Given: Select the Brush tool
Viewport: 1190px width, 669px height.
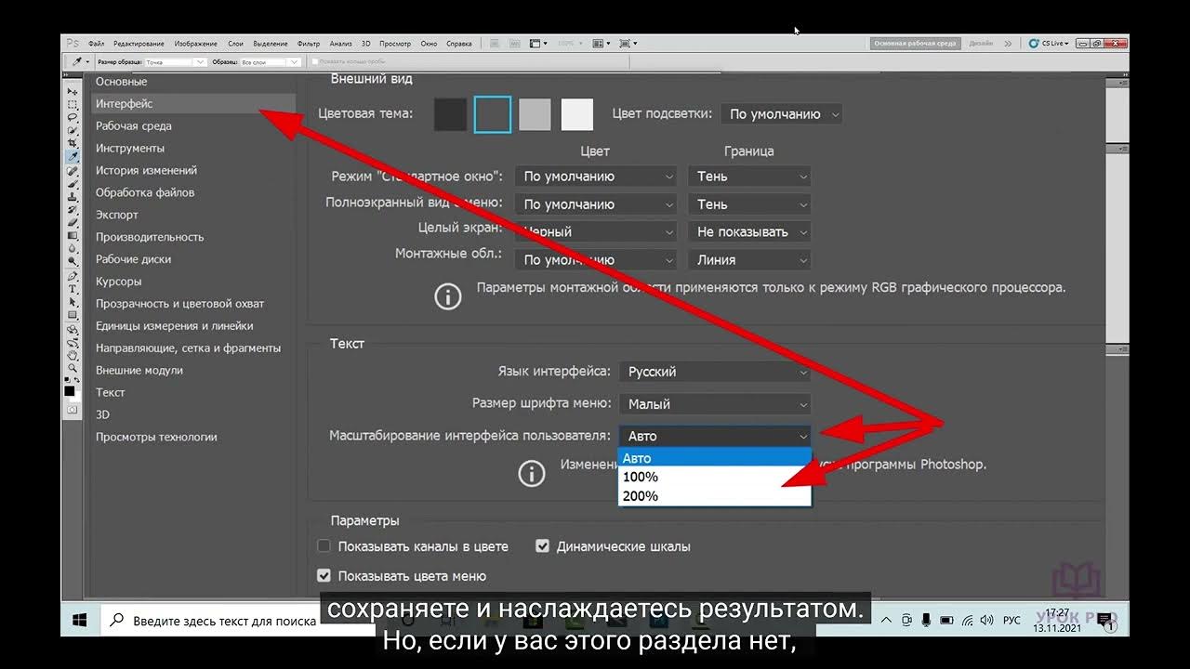Looking at the screenshot, I should click(72, 184).
